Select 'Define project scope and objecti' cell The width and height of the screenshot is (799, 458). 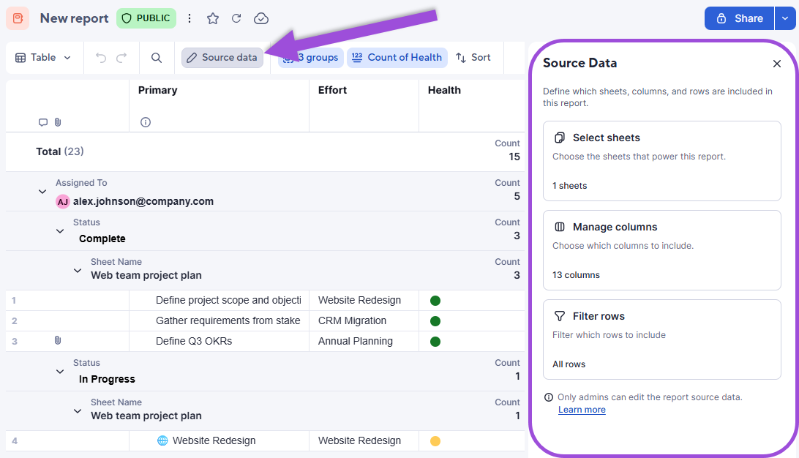(219, 301)
